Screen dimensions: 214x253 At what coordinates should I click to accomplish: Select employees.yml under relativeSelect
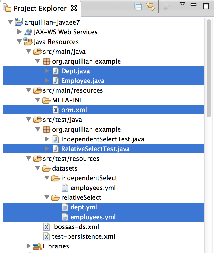[x=93, y=217]
